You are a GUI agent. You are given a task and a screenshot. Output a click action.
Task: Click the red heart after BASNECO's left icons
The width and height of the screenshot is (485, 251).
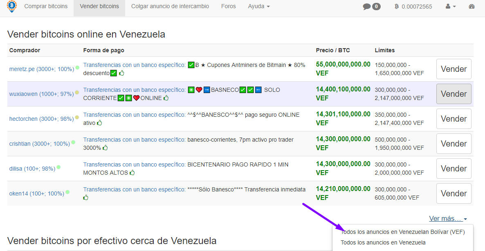coord(199,90)
